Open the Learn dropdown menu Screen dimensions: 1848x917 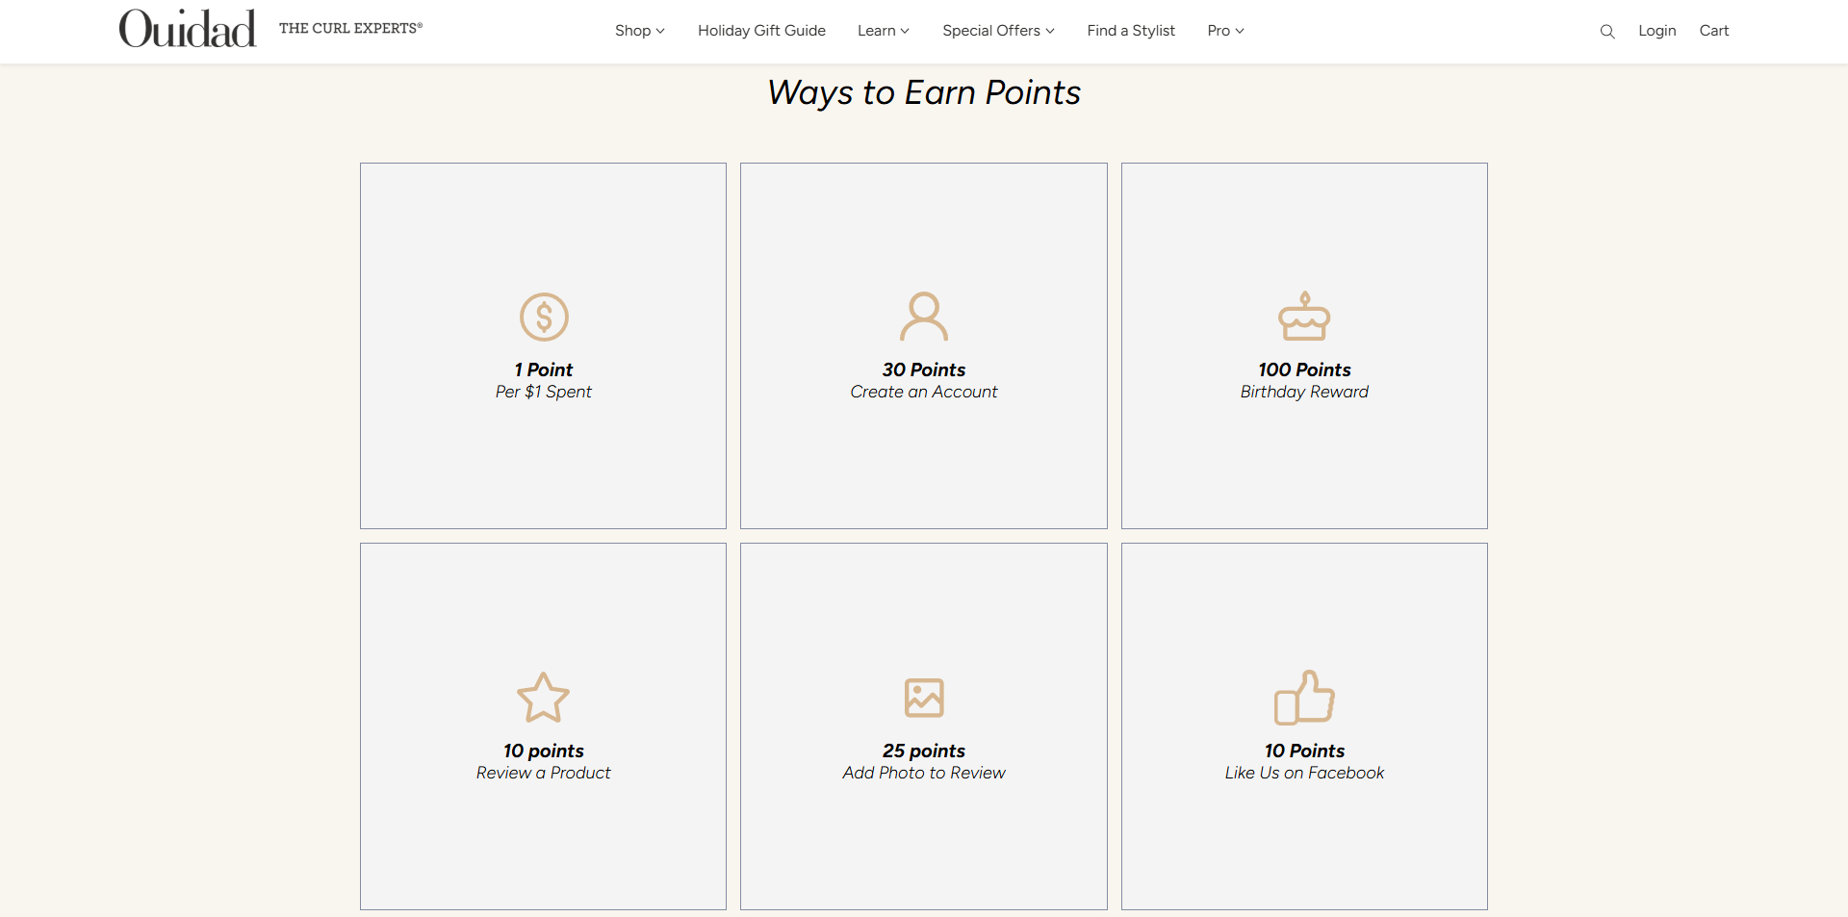tap(883, 31)
